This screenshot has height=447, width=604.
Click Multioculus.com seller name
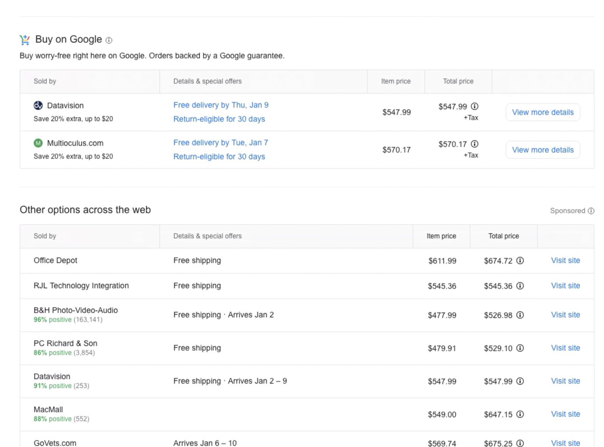pyautogui.click(x=75, y=143)
